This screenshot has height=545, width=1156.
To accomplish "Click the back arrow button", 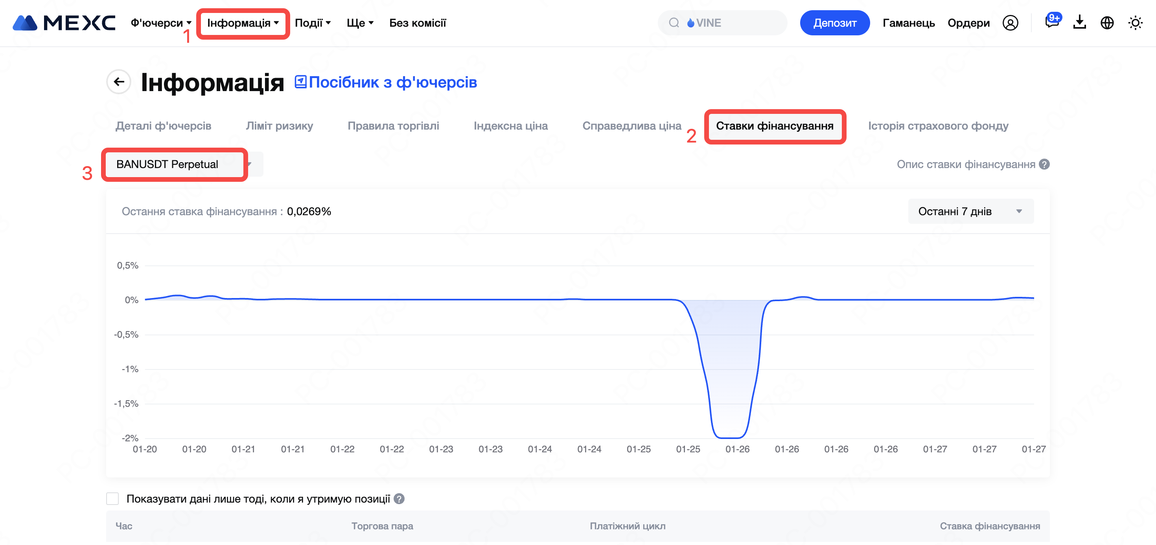I will click(119, 82).
